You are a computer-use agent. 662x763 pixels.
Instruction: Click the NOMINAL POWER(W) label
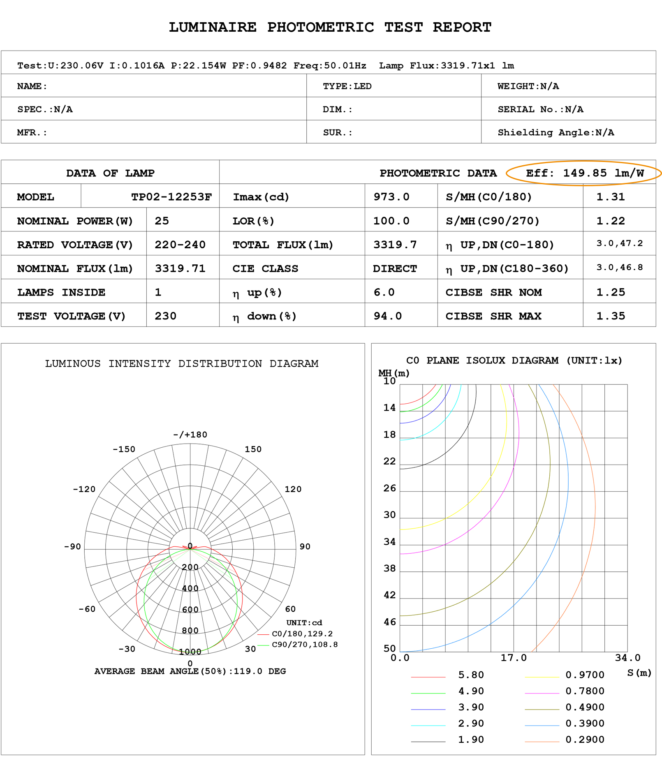point(75,221)
